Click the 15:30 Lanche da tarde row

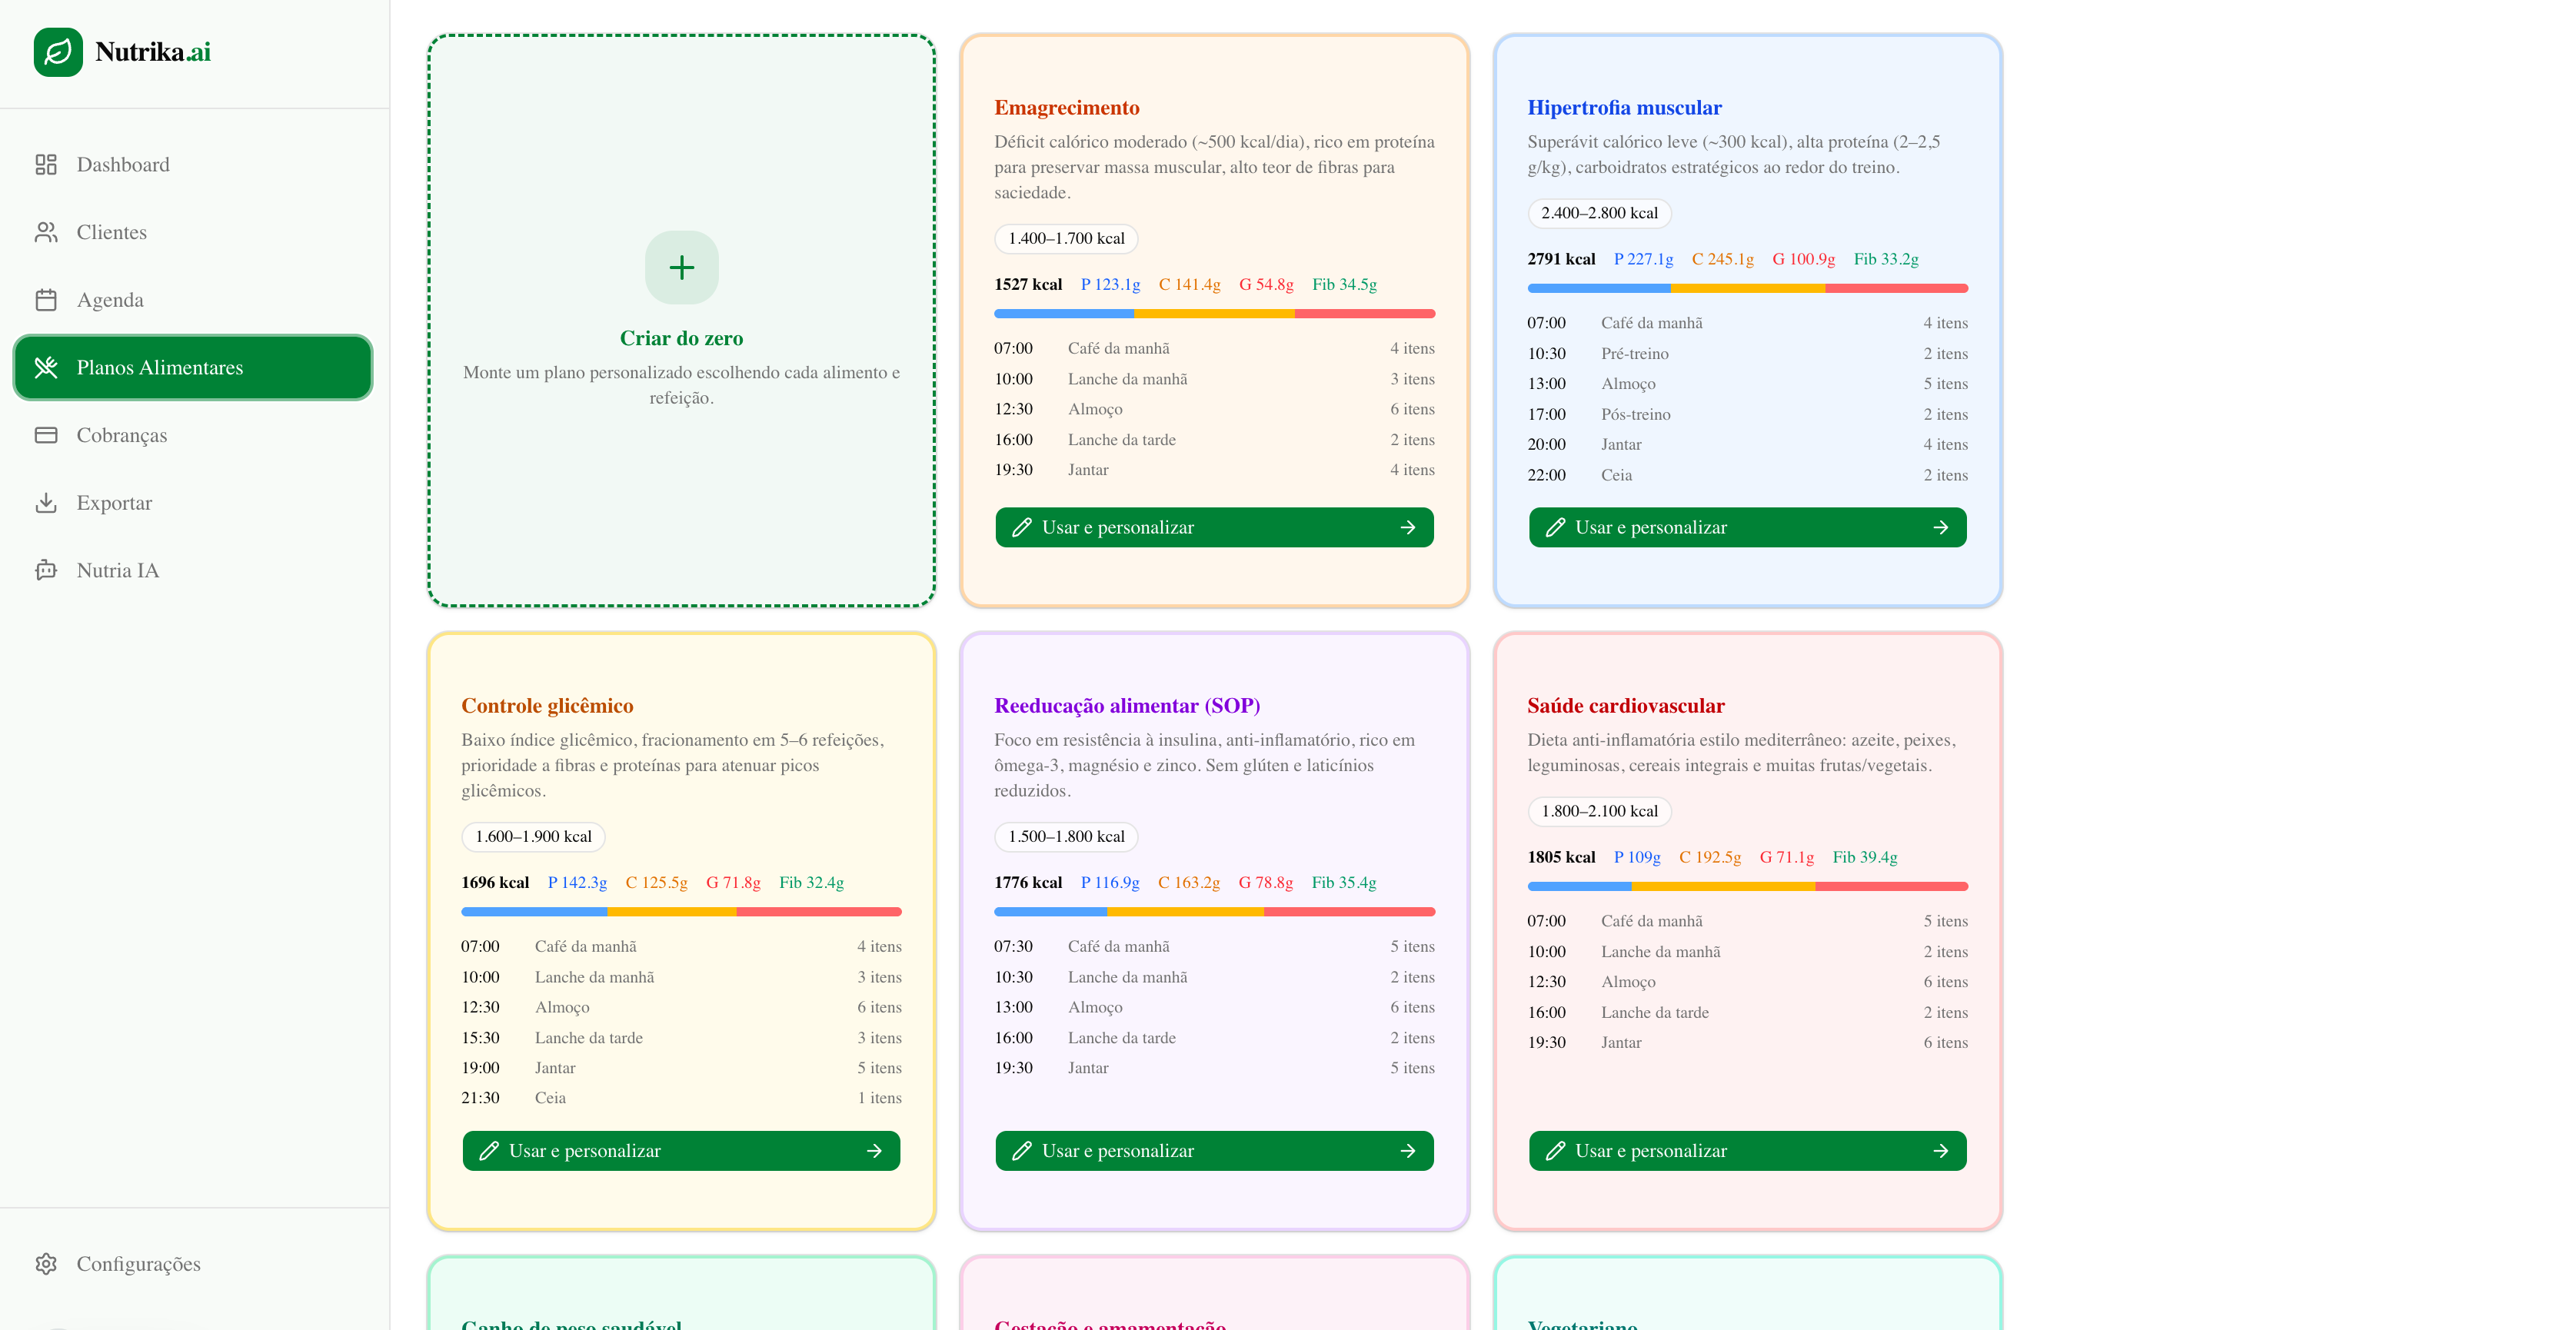682,1038
